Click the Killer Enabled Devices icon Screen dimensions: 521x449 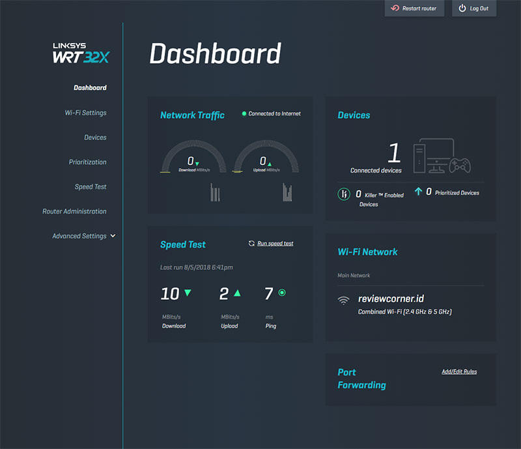pos(343,194)
